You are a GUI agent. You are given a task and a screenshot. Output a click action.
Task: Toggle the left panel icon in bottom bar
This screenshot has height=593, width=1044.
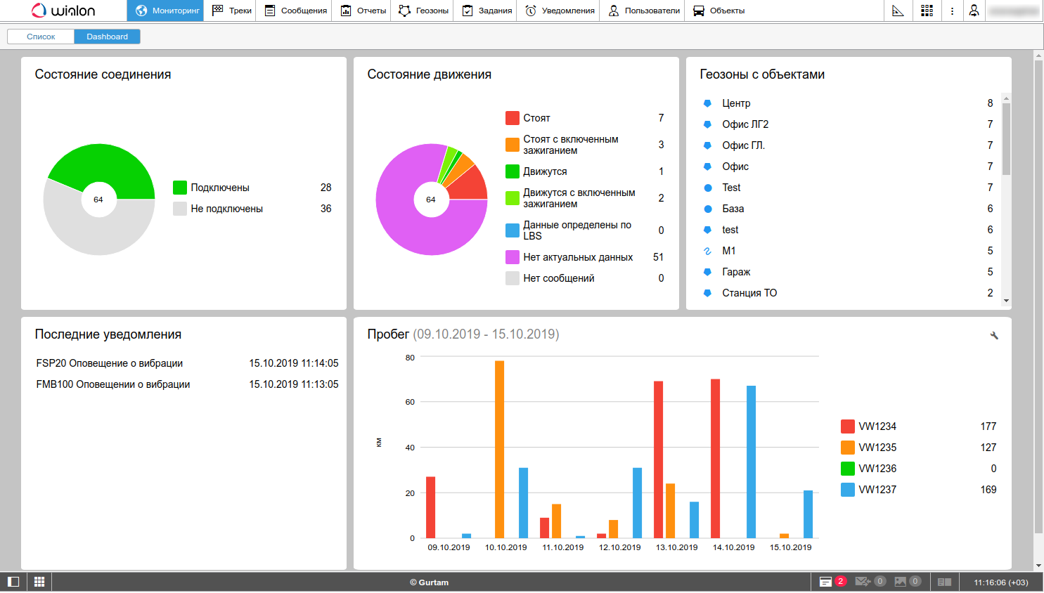[x=13, y=582]
